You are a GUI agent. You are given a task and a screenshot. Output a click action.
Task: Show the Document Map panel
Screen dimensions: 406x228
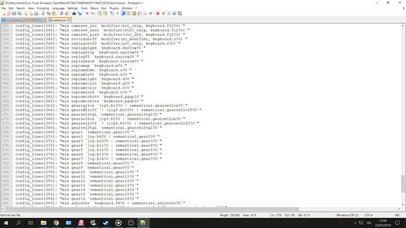pos(134,13)
